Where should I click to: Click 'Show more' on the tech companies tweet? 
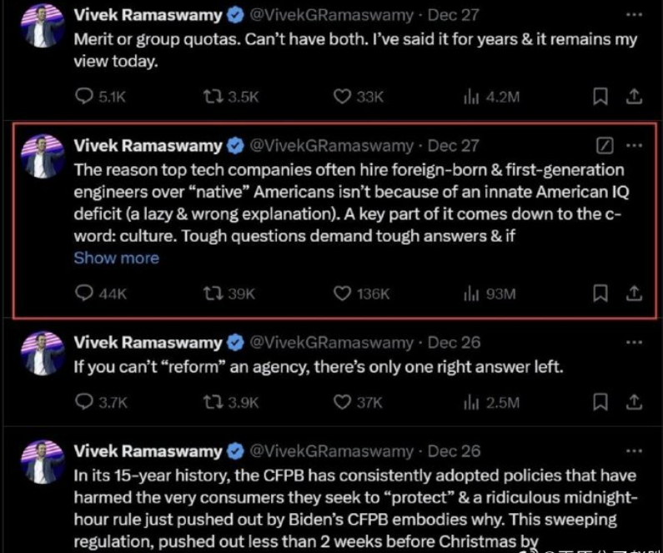point(116,258)
